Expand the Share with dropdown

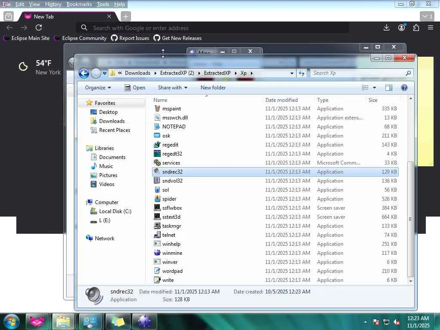point(173,88)
